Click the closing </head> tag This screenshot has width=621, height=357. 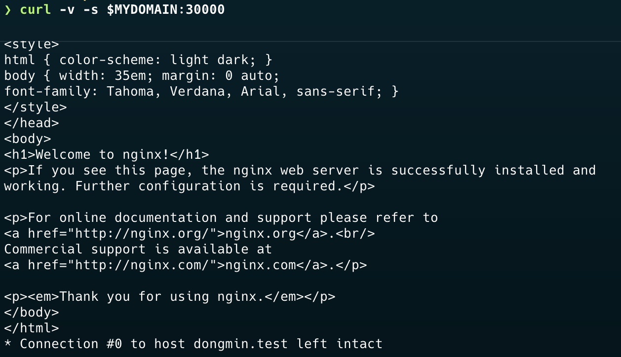tap(32, 123)
